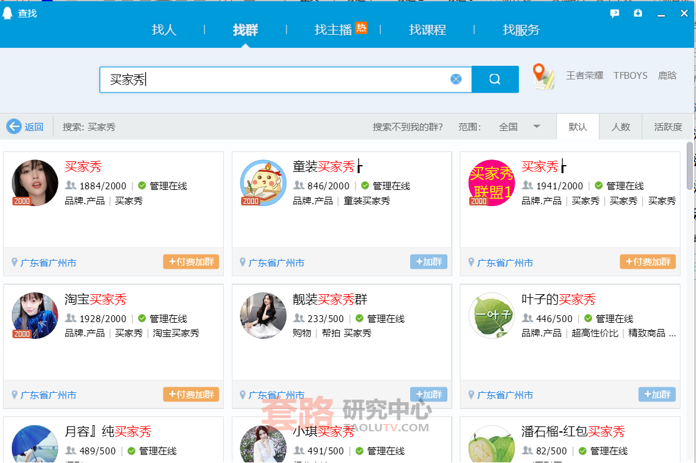Viewport: 696px width, 463px height.
Task: Click 付费加群 on the 买家秀 1884/2000 card
Action: [191, 262]
